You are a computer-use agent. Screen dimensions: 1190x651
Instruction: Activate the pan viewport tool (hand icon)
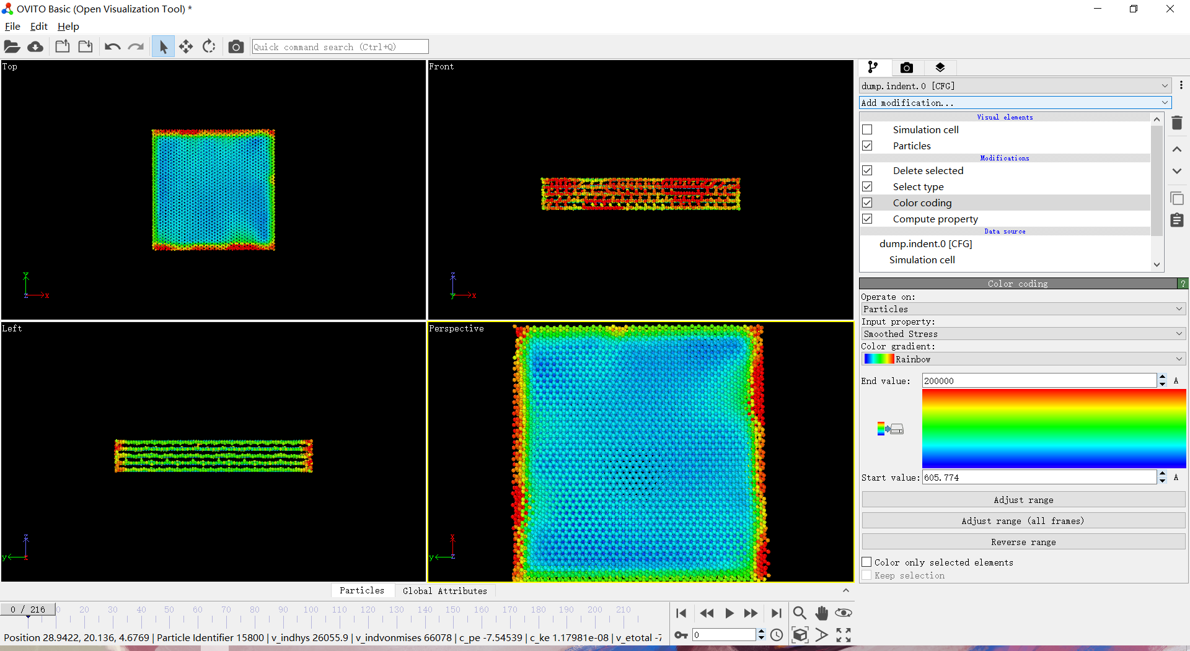pos(821,613)
